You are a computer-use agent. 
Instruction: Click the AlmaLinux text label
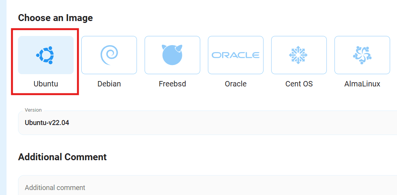(362, 84)
